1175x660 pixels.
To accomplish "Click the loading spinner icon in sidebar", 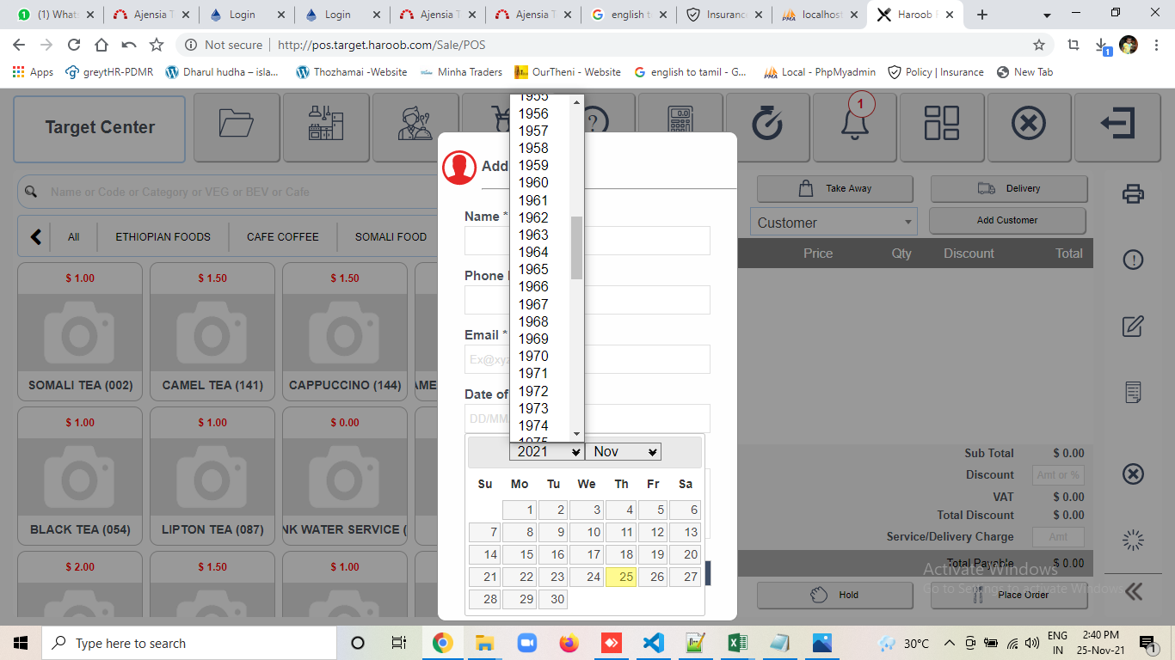I will pyautogui.click(x=1133, y=540).
